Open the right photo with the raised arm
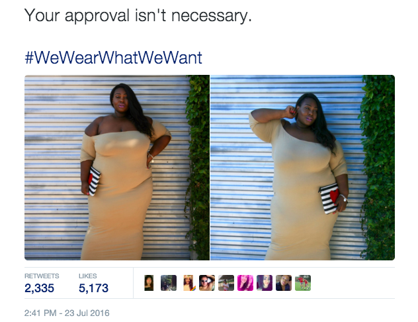 click(x=302, y=168)
